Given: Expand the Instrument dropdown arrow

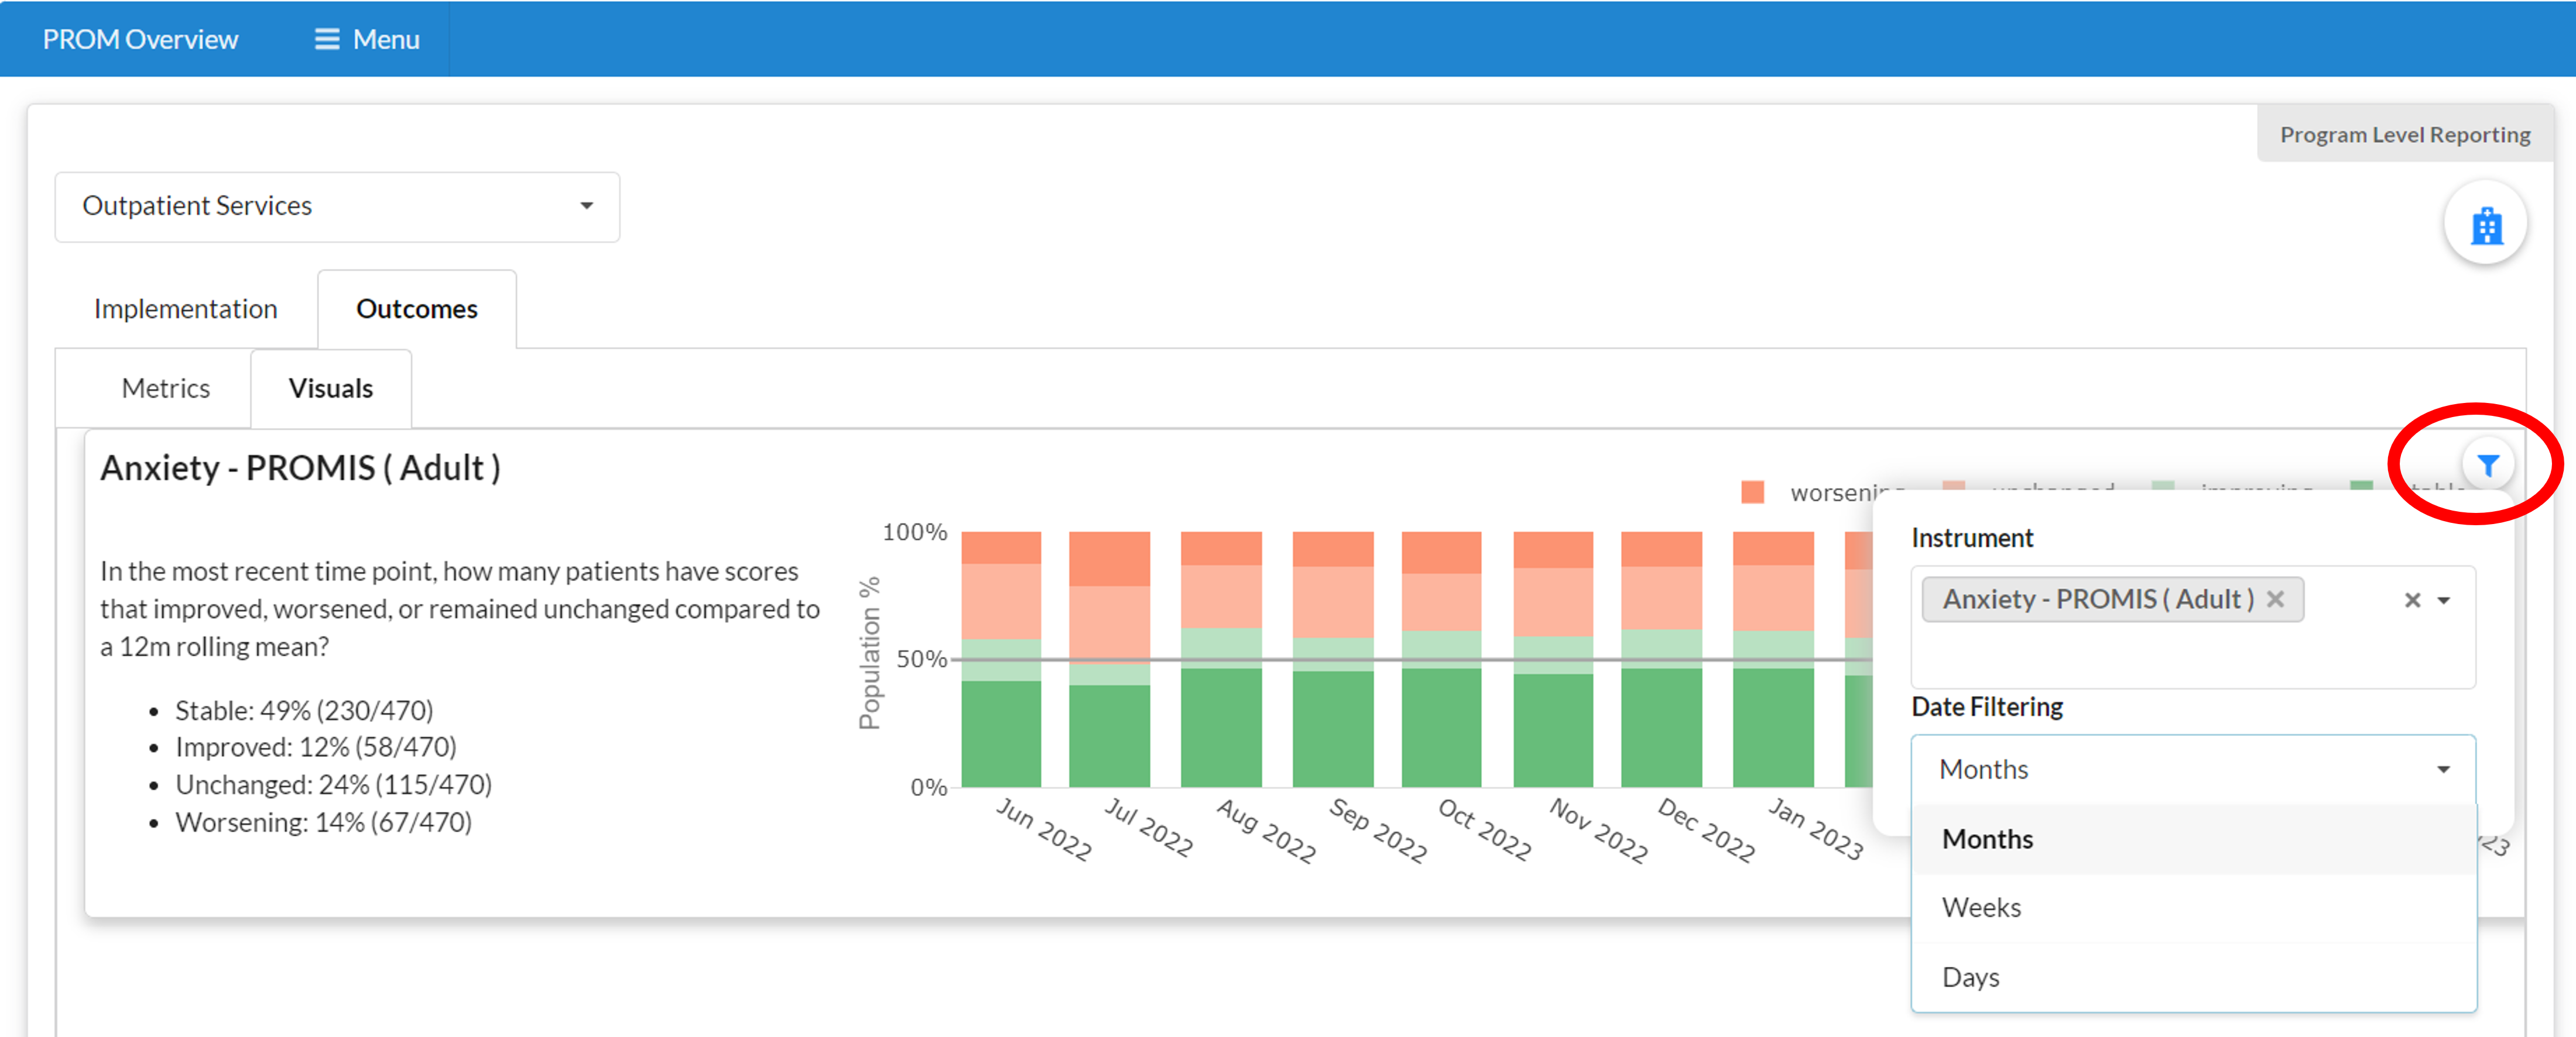Looking at the screenshot, I should 2444,600.
